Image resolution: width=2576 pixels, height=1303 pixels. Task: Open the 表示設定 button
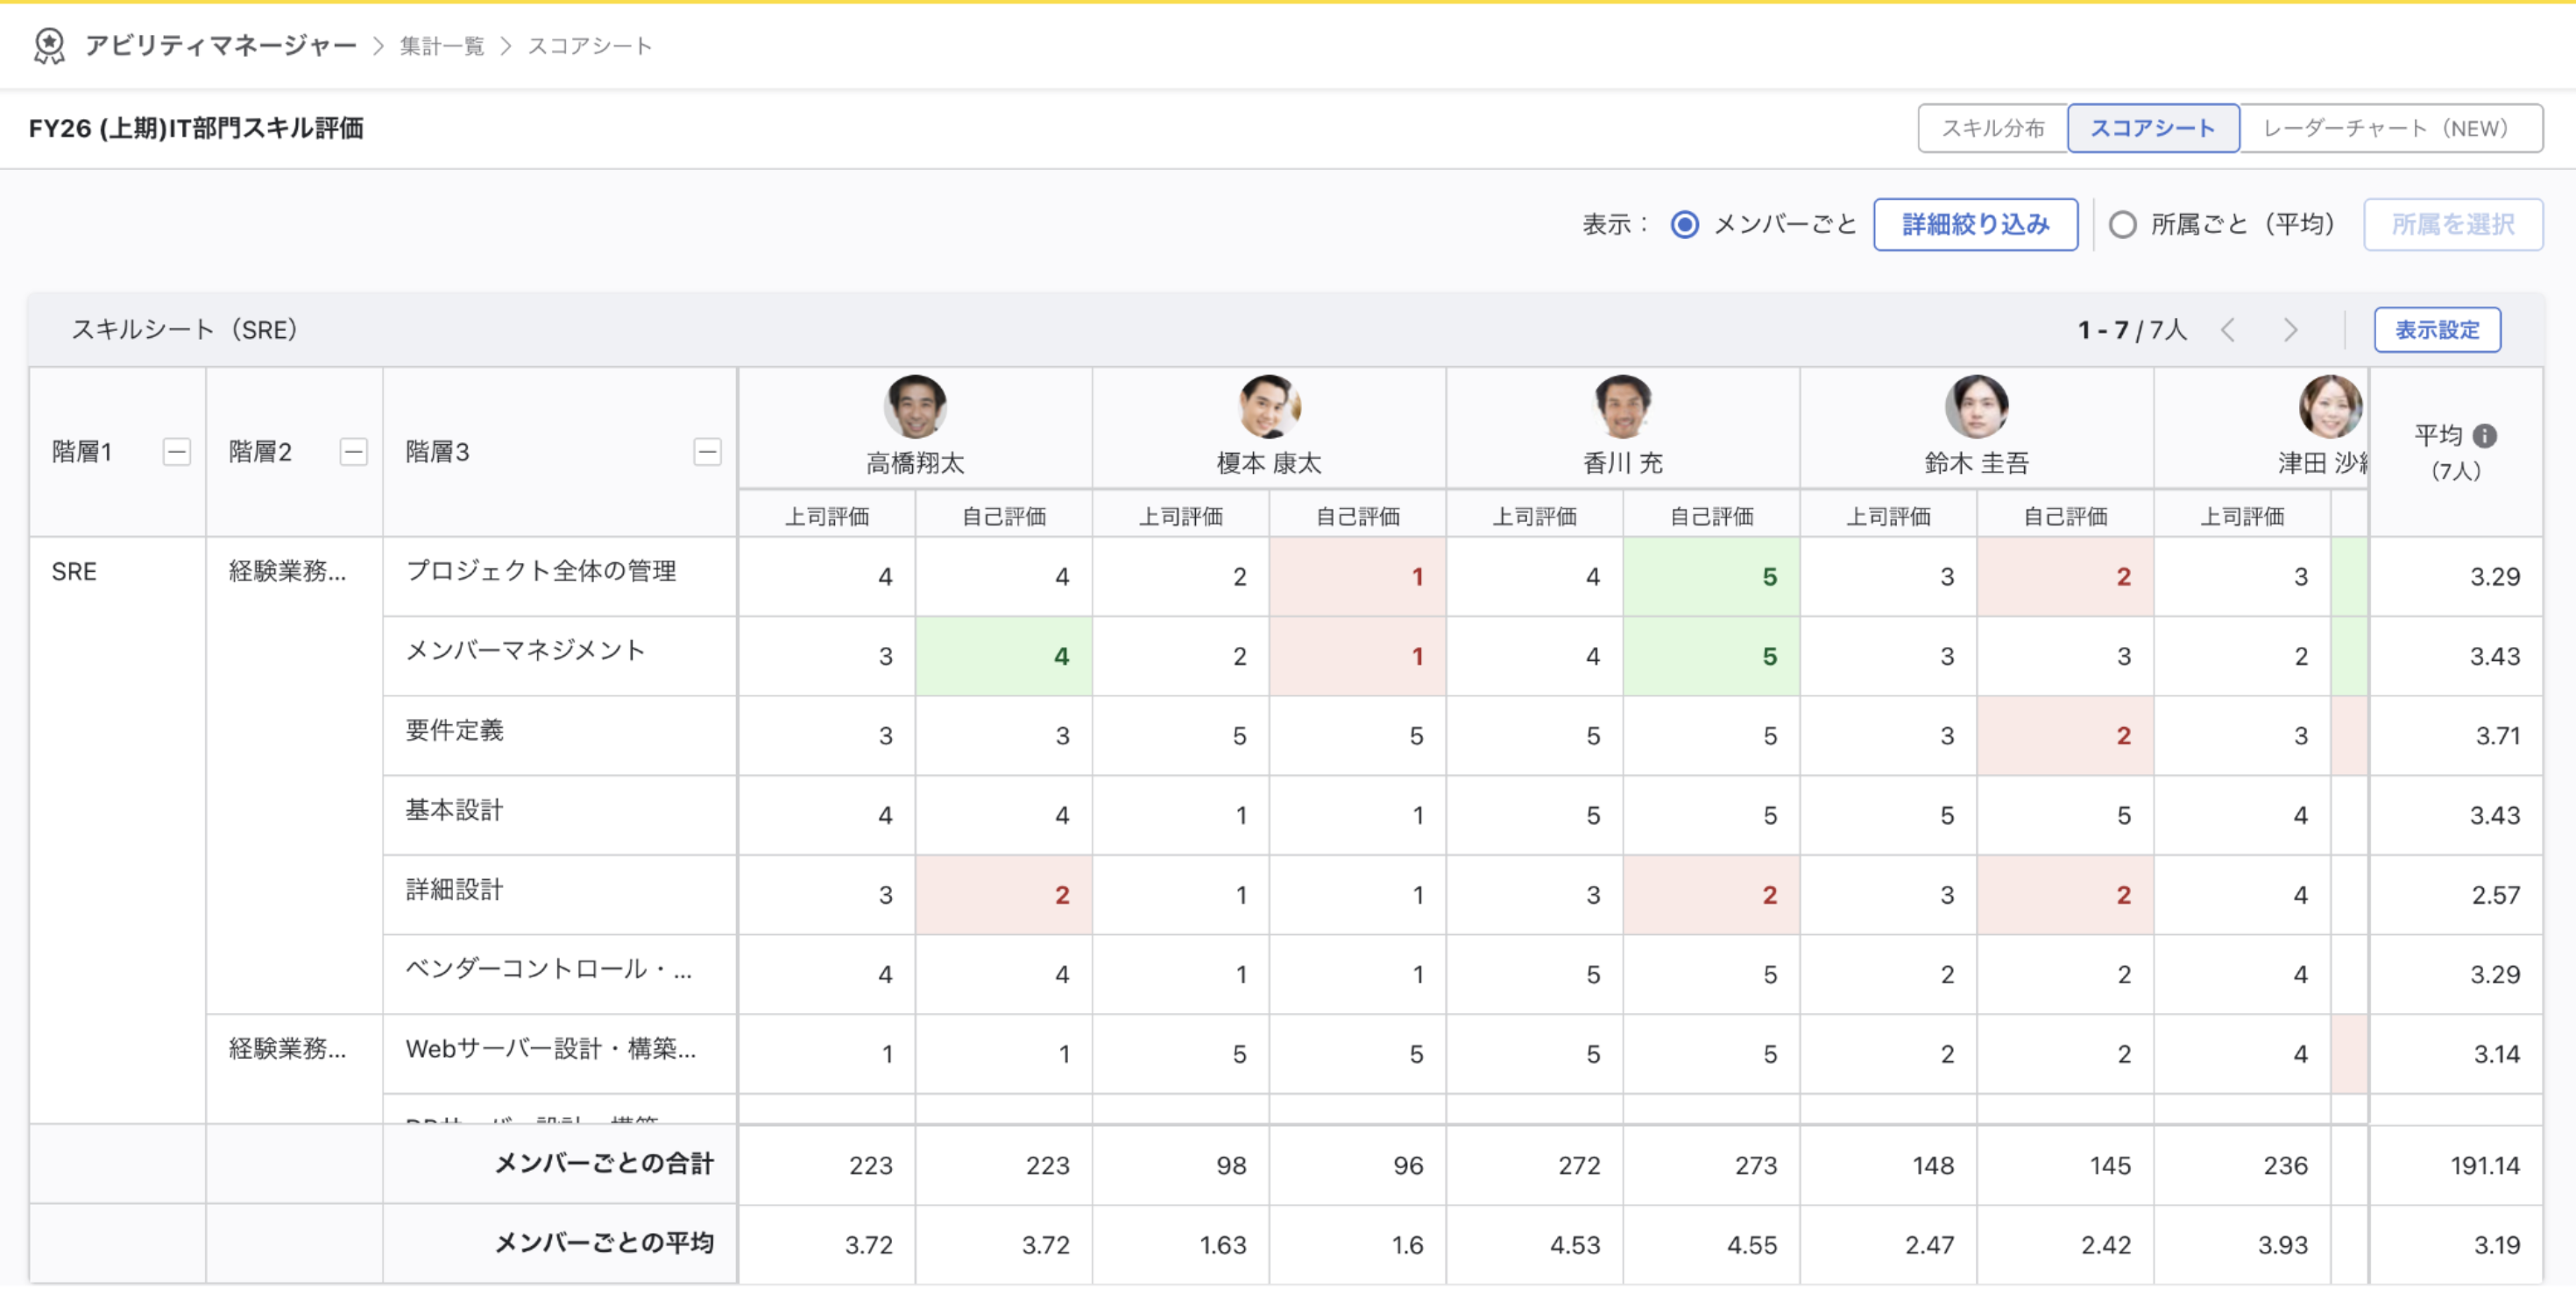(x=2437, y=330)
